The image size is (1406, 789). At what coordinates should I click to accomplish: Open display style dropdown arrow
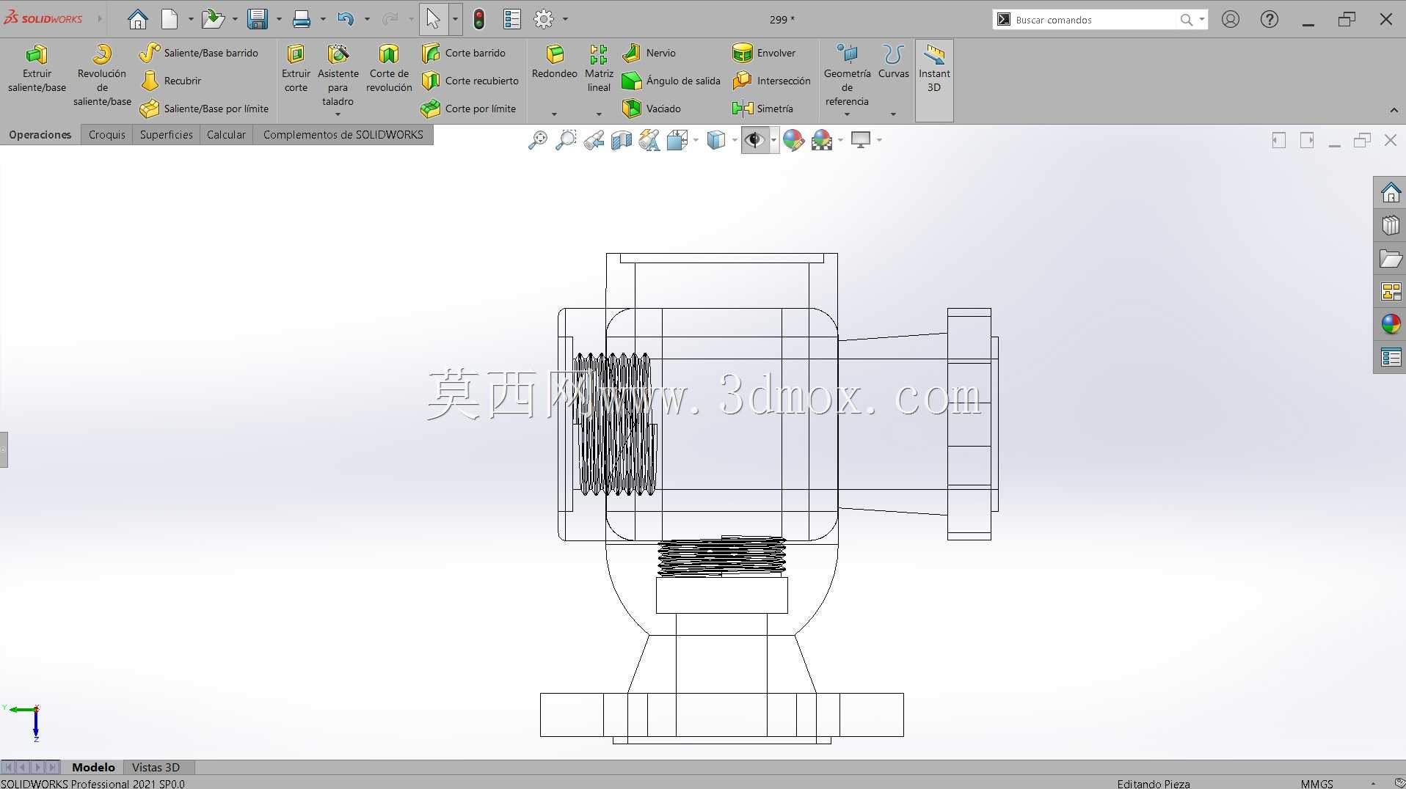click(x=735, y=140)
